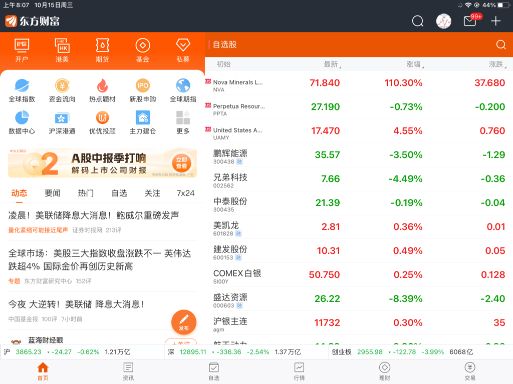513x384 pixels.
Task: Open 盛达资源 000603 stock row
Action: click(359, 299)
